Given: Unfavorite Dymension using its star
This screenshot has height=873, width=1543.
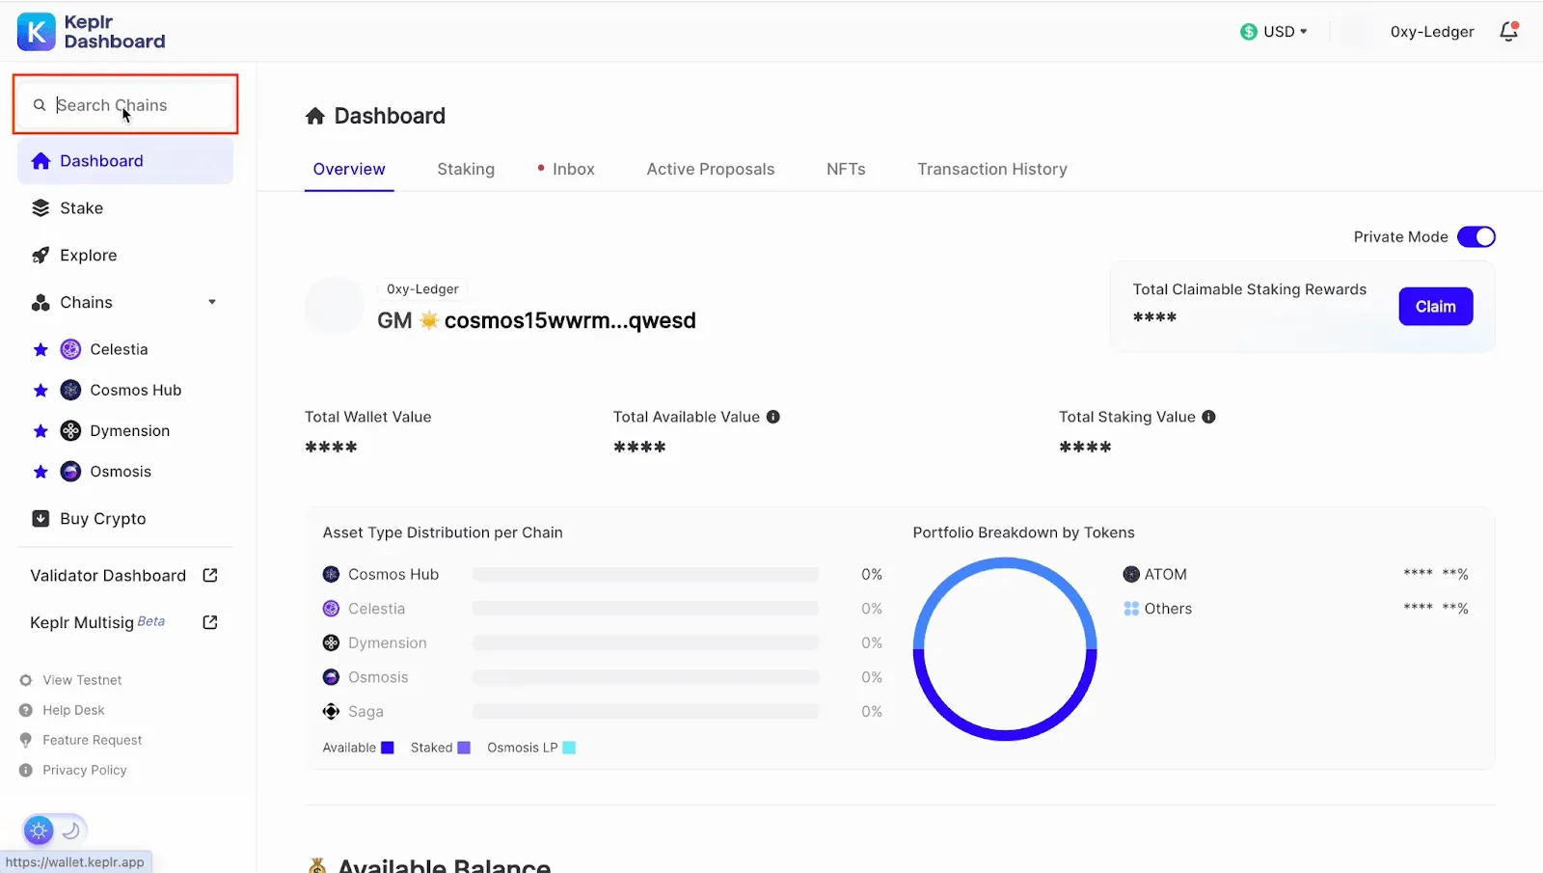Looking at the screenshot, I should click(x=41, y=431).
